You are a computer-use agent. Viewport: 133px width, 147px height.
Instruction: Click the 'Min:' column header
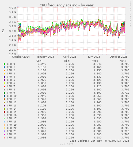click(67, 61)
